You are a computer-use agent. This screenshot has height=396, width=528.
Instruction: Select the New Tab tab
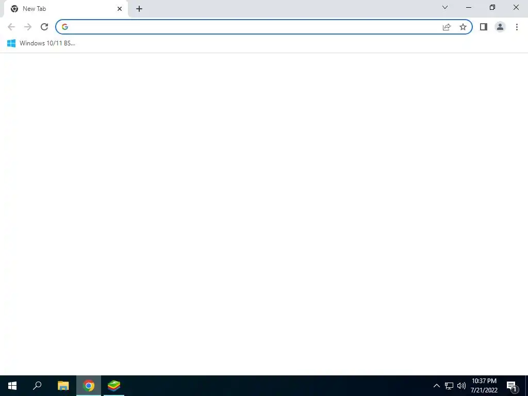(66, 9)
